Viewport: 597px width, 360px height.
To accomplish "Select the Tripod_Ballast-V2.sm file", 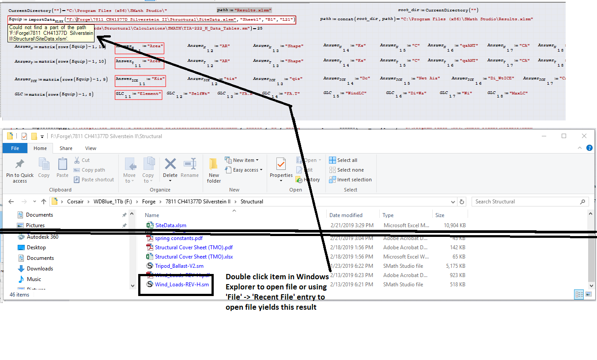I will [x=179, y=266].
